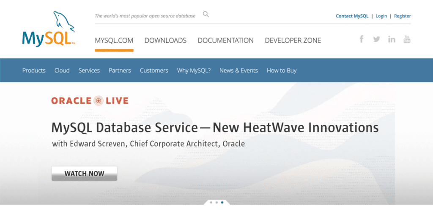The width and height of the screenshot is (433, 211).
Task: Open the News & Events menu
Action: coord(238,71)
